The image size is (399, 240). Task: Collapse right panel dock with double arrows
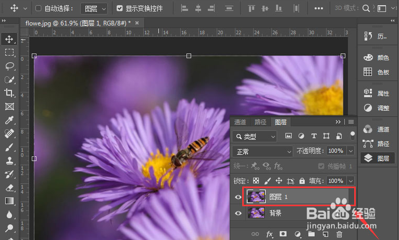393,21
